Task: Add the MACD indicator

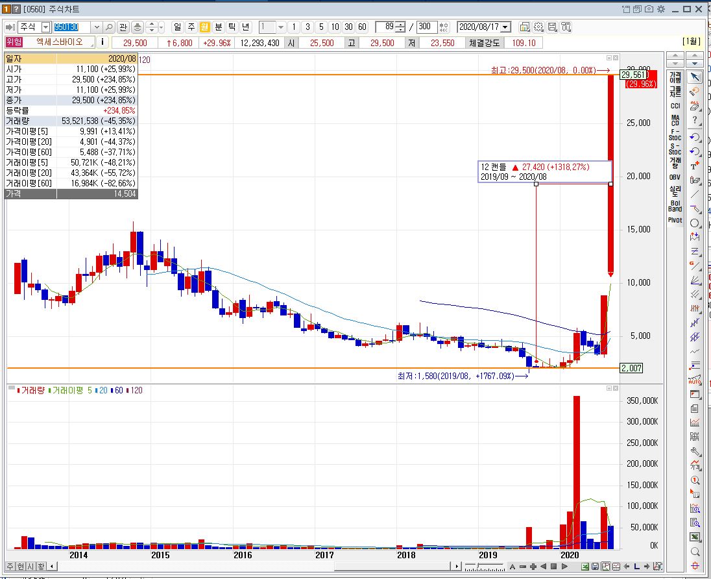Action: pyautogui.click(x=675, y=120)
